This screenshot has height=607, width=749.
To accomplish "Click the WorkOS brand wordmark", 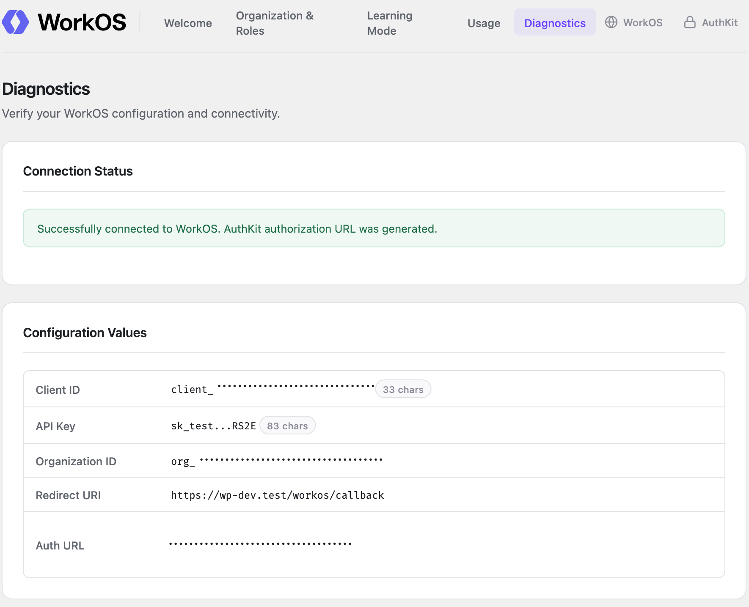I will coord(82,22).
